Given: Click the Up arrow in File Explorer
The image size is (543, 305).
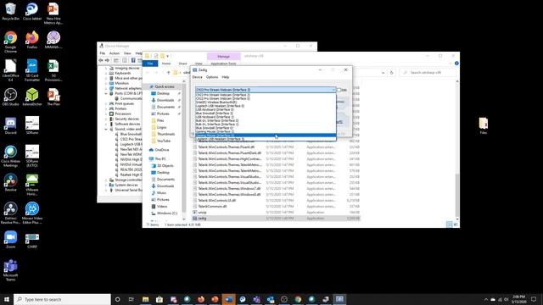Looking at the screenshot, I should [x=168, y=73].
